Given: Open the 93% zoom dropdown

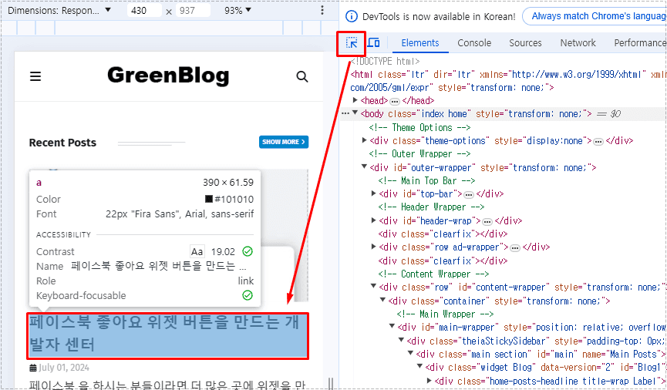Looking at the screenshot, I should pos(237,10).
